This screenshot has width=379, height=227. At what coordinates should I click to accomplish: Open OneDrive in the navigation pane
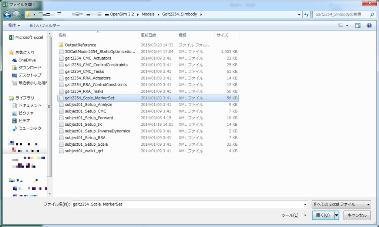point(24,60)
